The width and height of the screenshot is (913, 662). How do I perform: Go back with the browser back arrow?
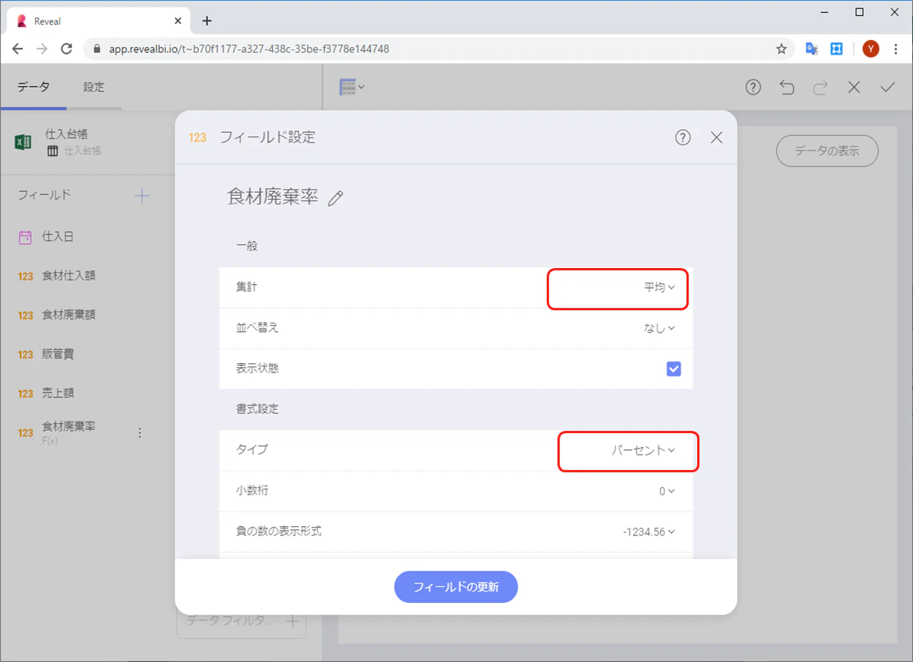point(18,49)
